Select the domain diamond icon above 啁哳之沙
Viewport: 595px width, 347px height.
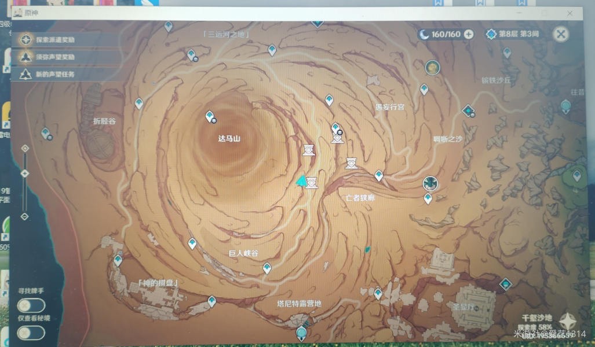(x=468, y=110)
